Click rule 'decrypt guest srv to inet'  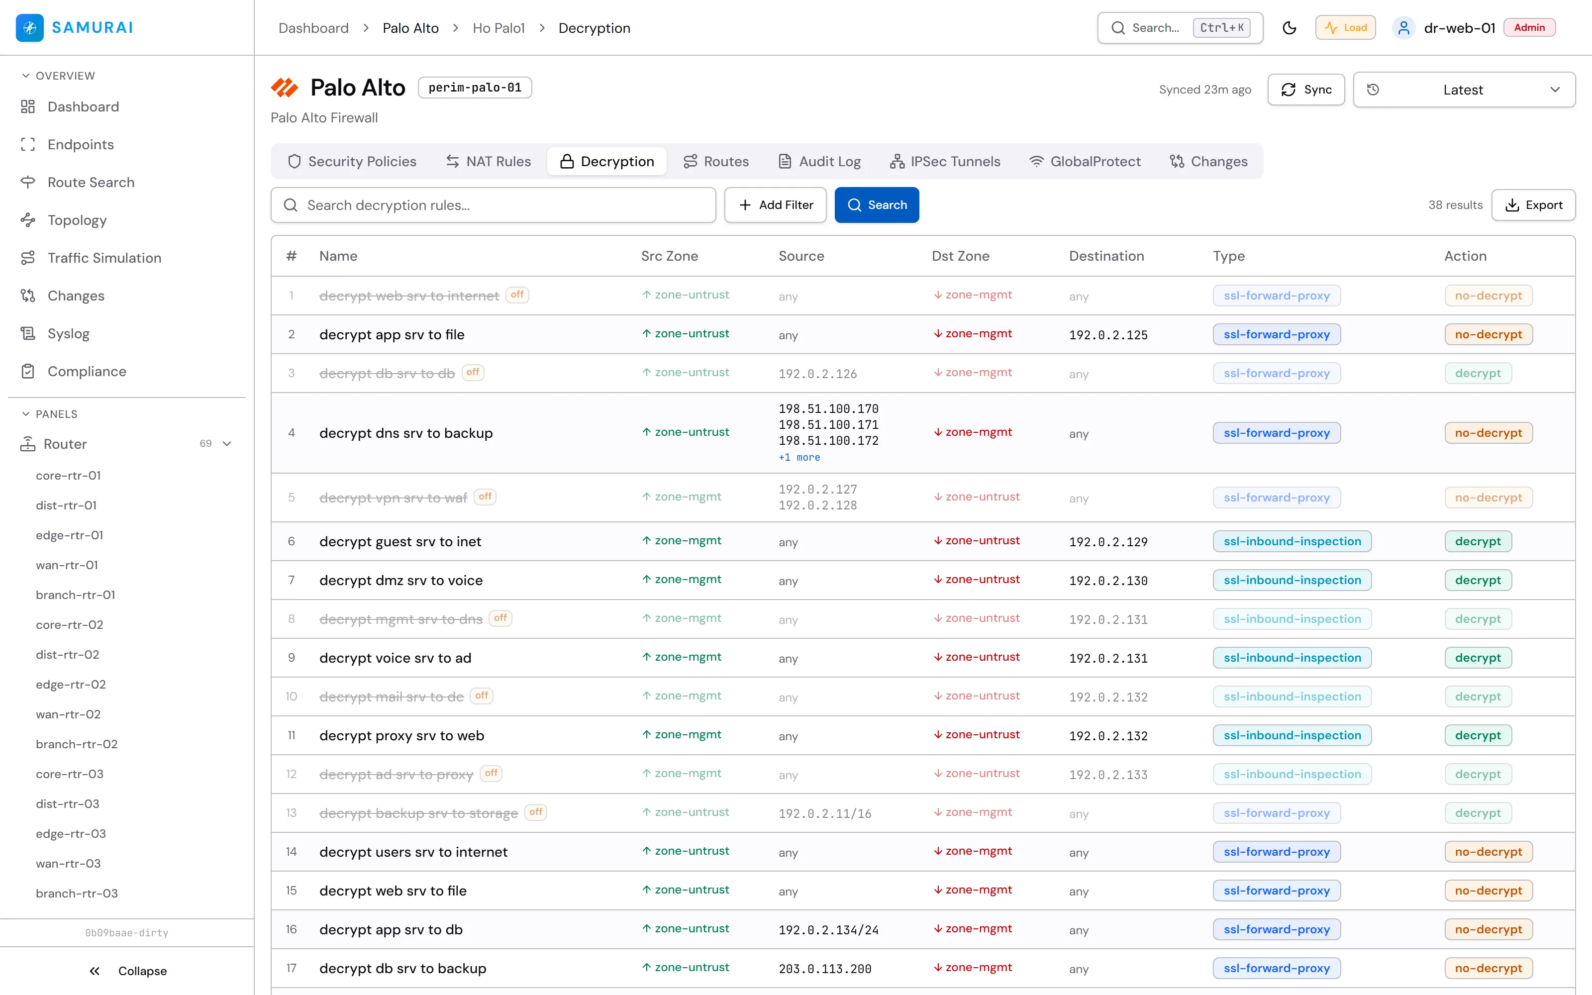[400, 542]
